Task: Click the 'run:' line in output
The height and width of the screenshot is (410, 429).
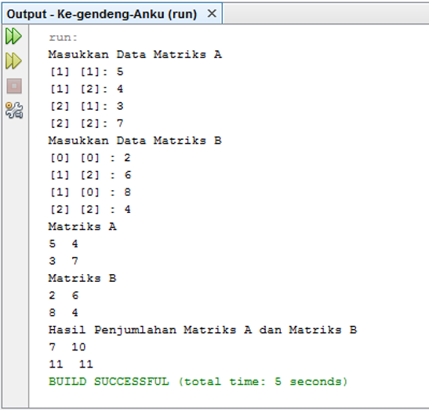Action: (64, 38)
